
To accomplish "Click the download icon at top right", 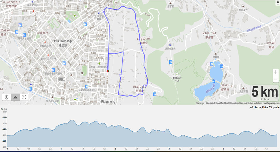I will coord(278,2).
